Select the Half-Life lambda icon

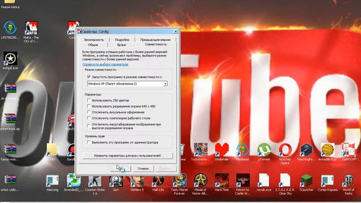click(158, 180)
